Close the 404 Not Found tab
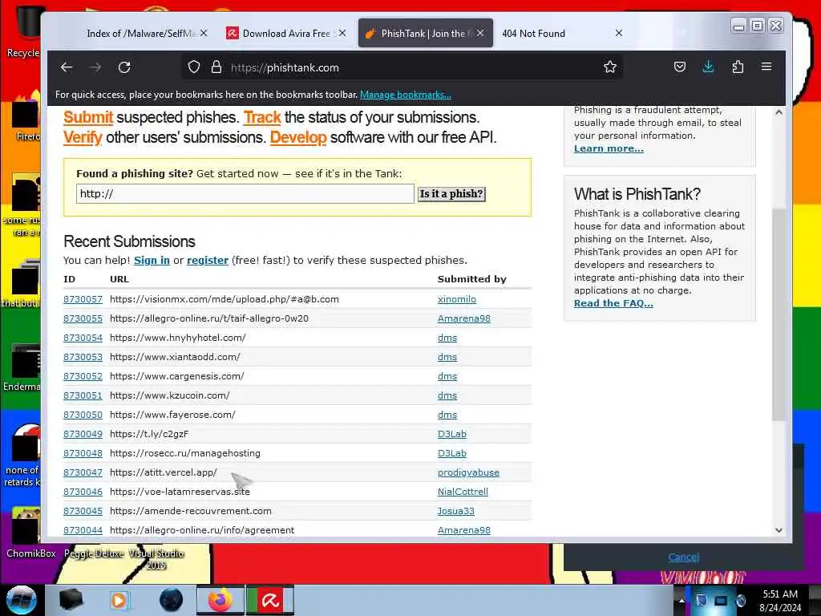 618,33
